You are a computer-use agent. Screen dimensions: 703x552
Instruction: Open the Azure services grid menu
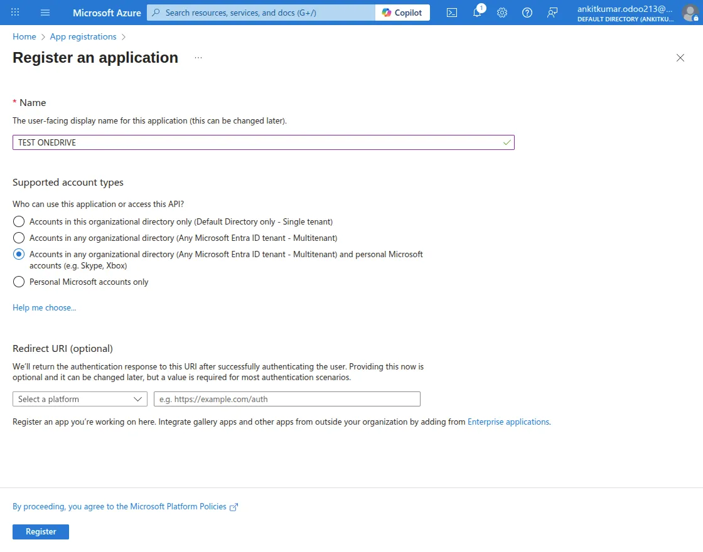(x=15, y=13)
